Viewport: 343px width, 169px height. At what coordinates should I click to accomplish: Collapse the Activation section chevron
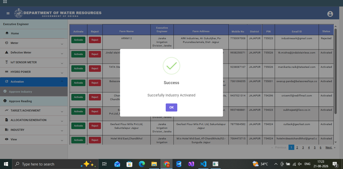click(x=62, y=81)
